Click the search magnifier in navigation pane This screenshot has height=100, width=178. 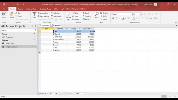coord(35,30)
